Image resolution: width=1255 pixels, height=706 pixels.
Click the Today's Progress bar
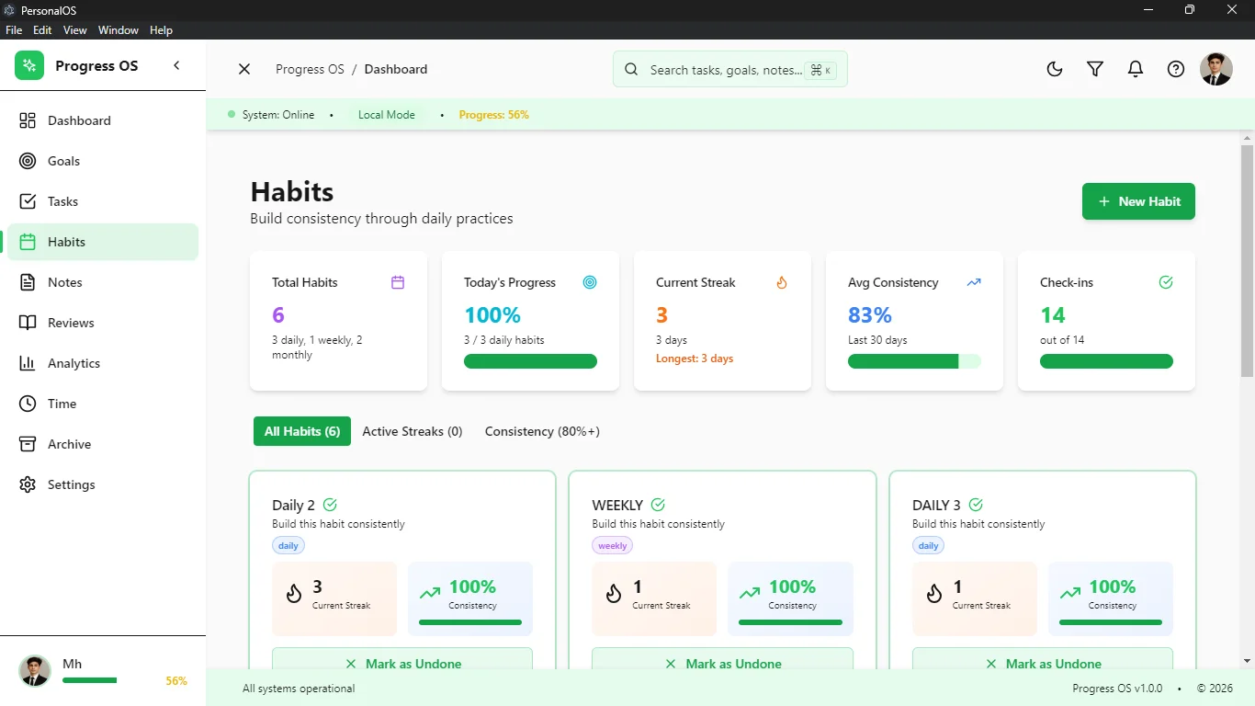(x=530, y=361)
